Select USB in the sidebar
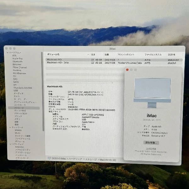The width and height of the screenshot is (189, 189). click(x=16, y=90)
